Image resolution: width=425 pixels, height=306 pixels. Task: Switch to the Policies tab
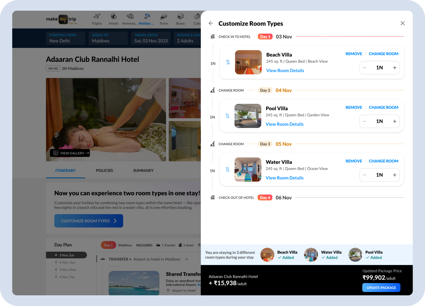coord(104,170)
